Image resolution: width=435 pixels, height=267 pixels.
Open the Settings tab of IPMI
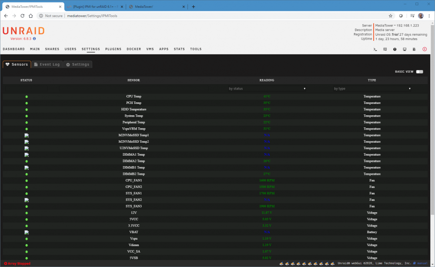pos(78,64)
